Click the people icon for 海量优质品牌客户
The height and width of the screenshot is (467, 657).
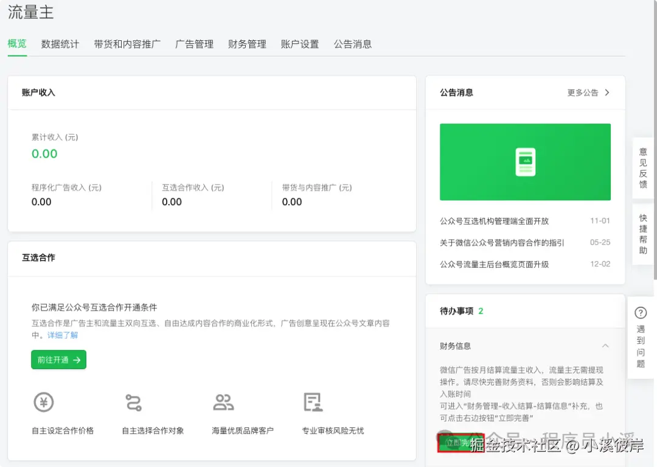click(223, 402)
